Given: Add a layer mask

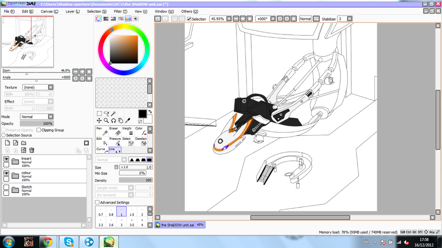Looking at the screenshot, I should click(x=86, y=143).
